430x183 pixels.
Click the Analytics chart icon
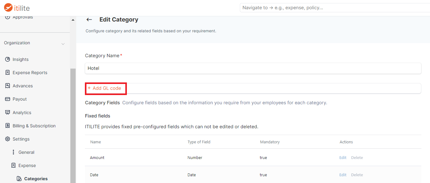8,113
